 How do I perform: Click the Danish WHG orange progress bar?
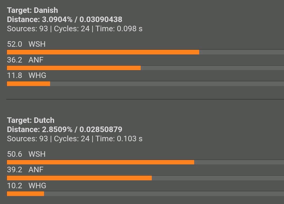point(28,84)
